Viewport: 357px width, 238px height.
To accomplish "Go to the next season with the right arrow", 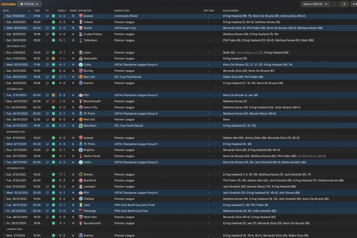I will pos(344,4).
